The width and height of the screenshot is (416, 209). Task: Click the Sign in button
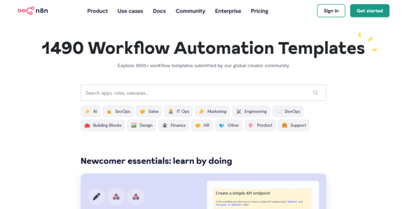tap(331, 10)
